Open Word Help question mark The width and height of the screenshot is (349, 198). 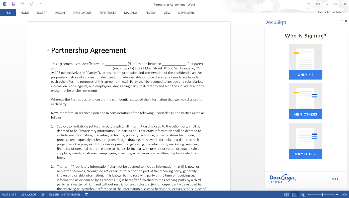point(309,4)
